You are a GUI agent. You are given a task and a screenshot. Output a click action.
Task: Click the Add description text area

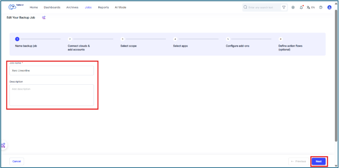[52, 95]
